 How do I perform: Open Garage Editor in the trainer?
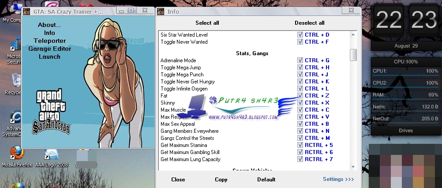[49, 49]
